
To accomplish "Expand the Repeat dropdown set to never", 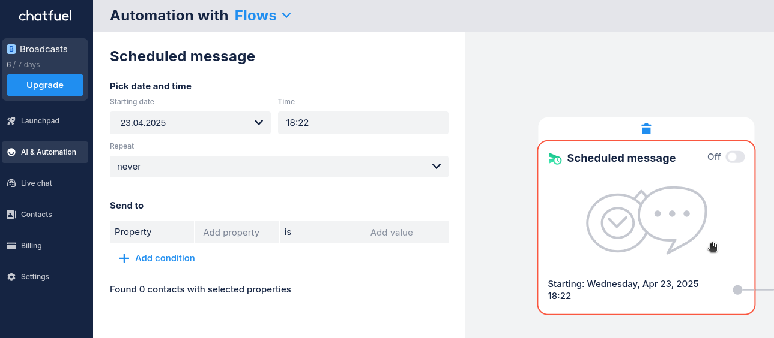I will [x=279, y=167].
